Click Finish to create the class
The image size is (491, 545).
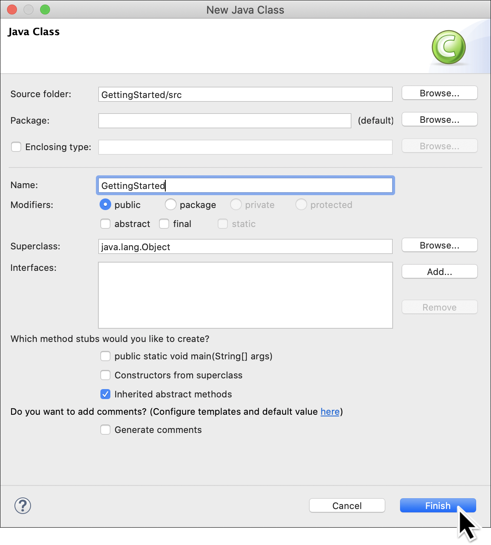point(438,505)
